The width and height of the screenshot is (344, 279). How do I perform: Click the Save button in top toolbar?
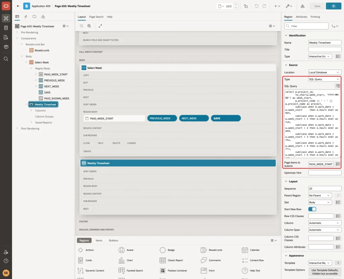(317, 6)
